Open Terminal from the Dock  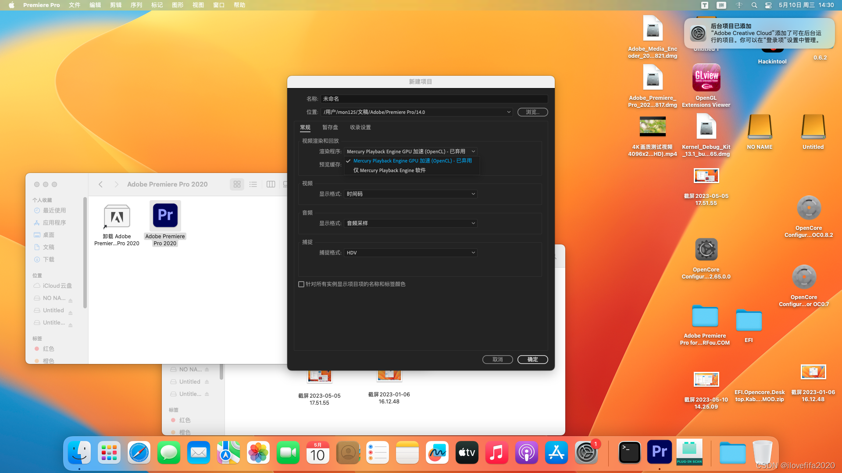tap(629, 452)
